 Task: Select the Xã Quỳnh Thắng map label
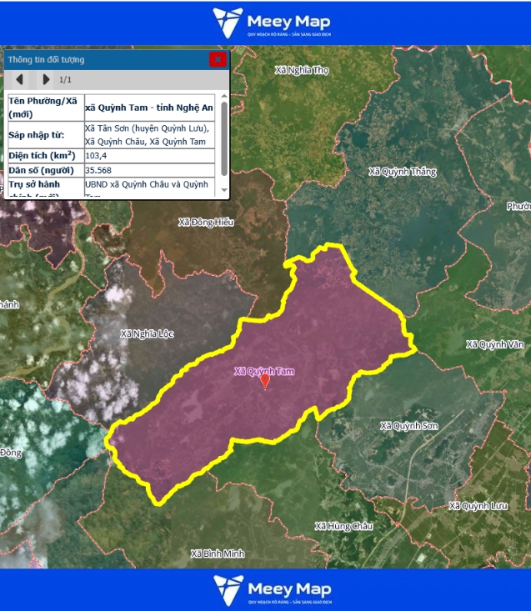pos(403,172)
